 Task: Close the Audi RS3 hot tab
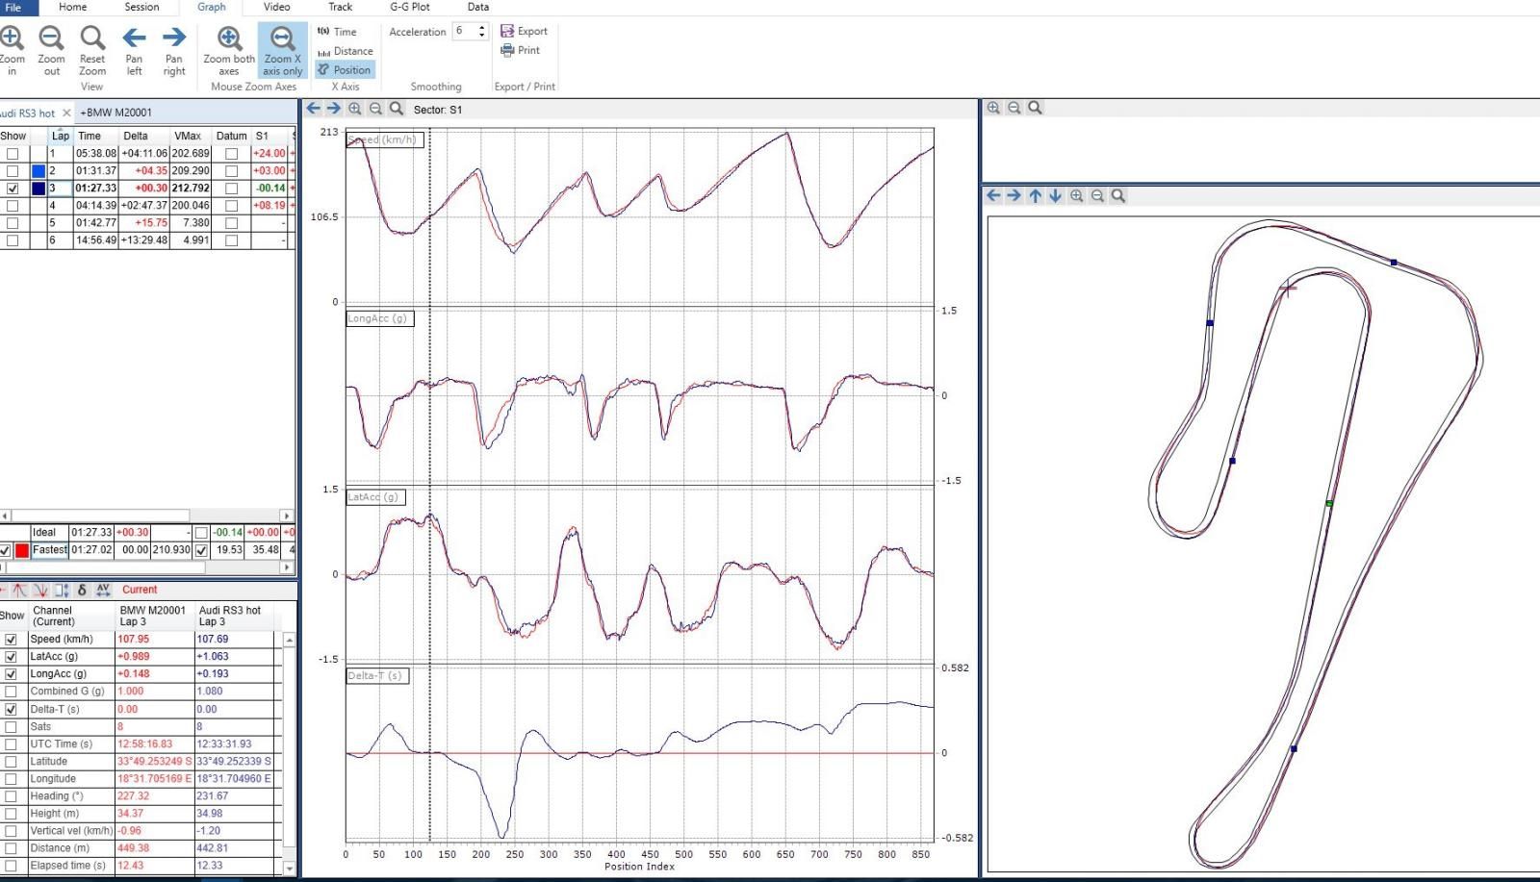click(66, 113)
